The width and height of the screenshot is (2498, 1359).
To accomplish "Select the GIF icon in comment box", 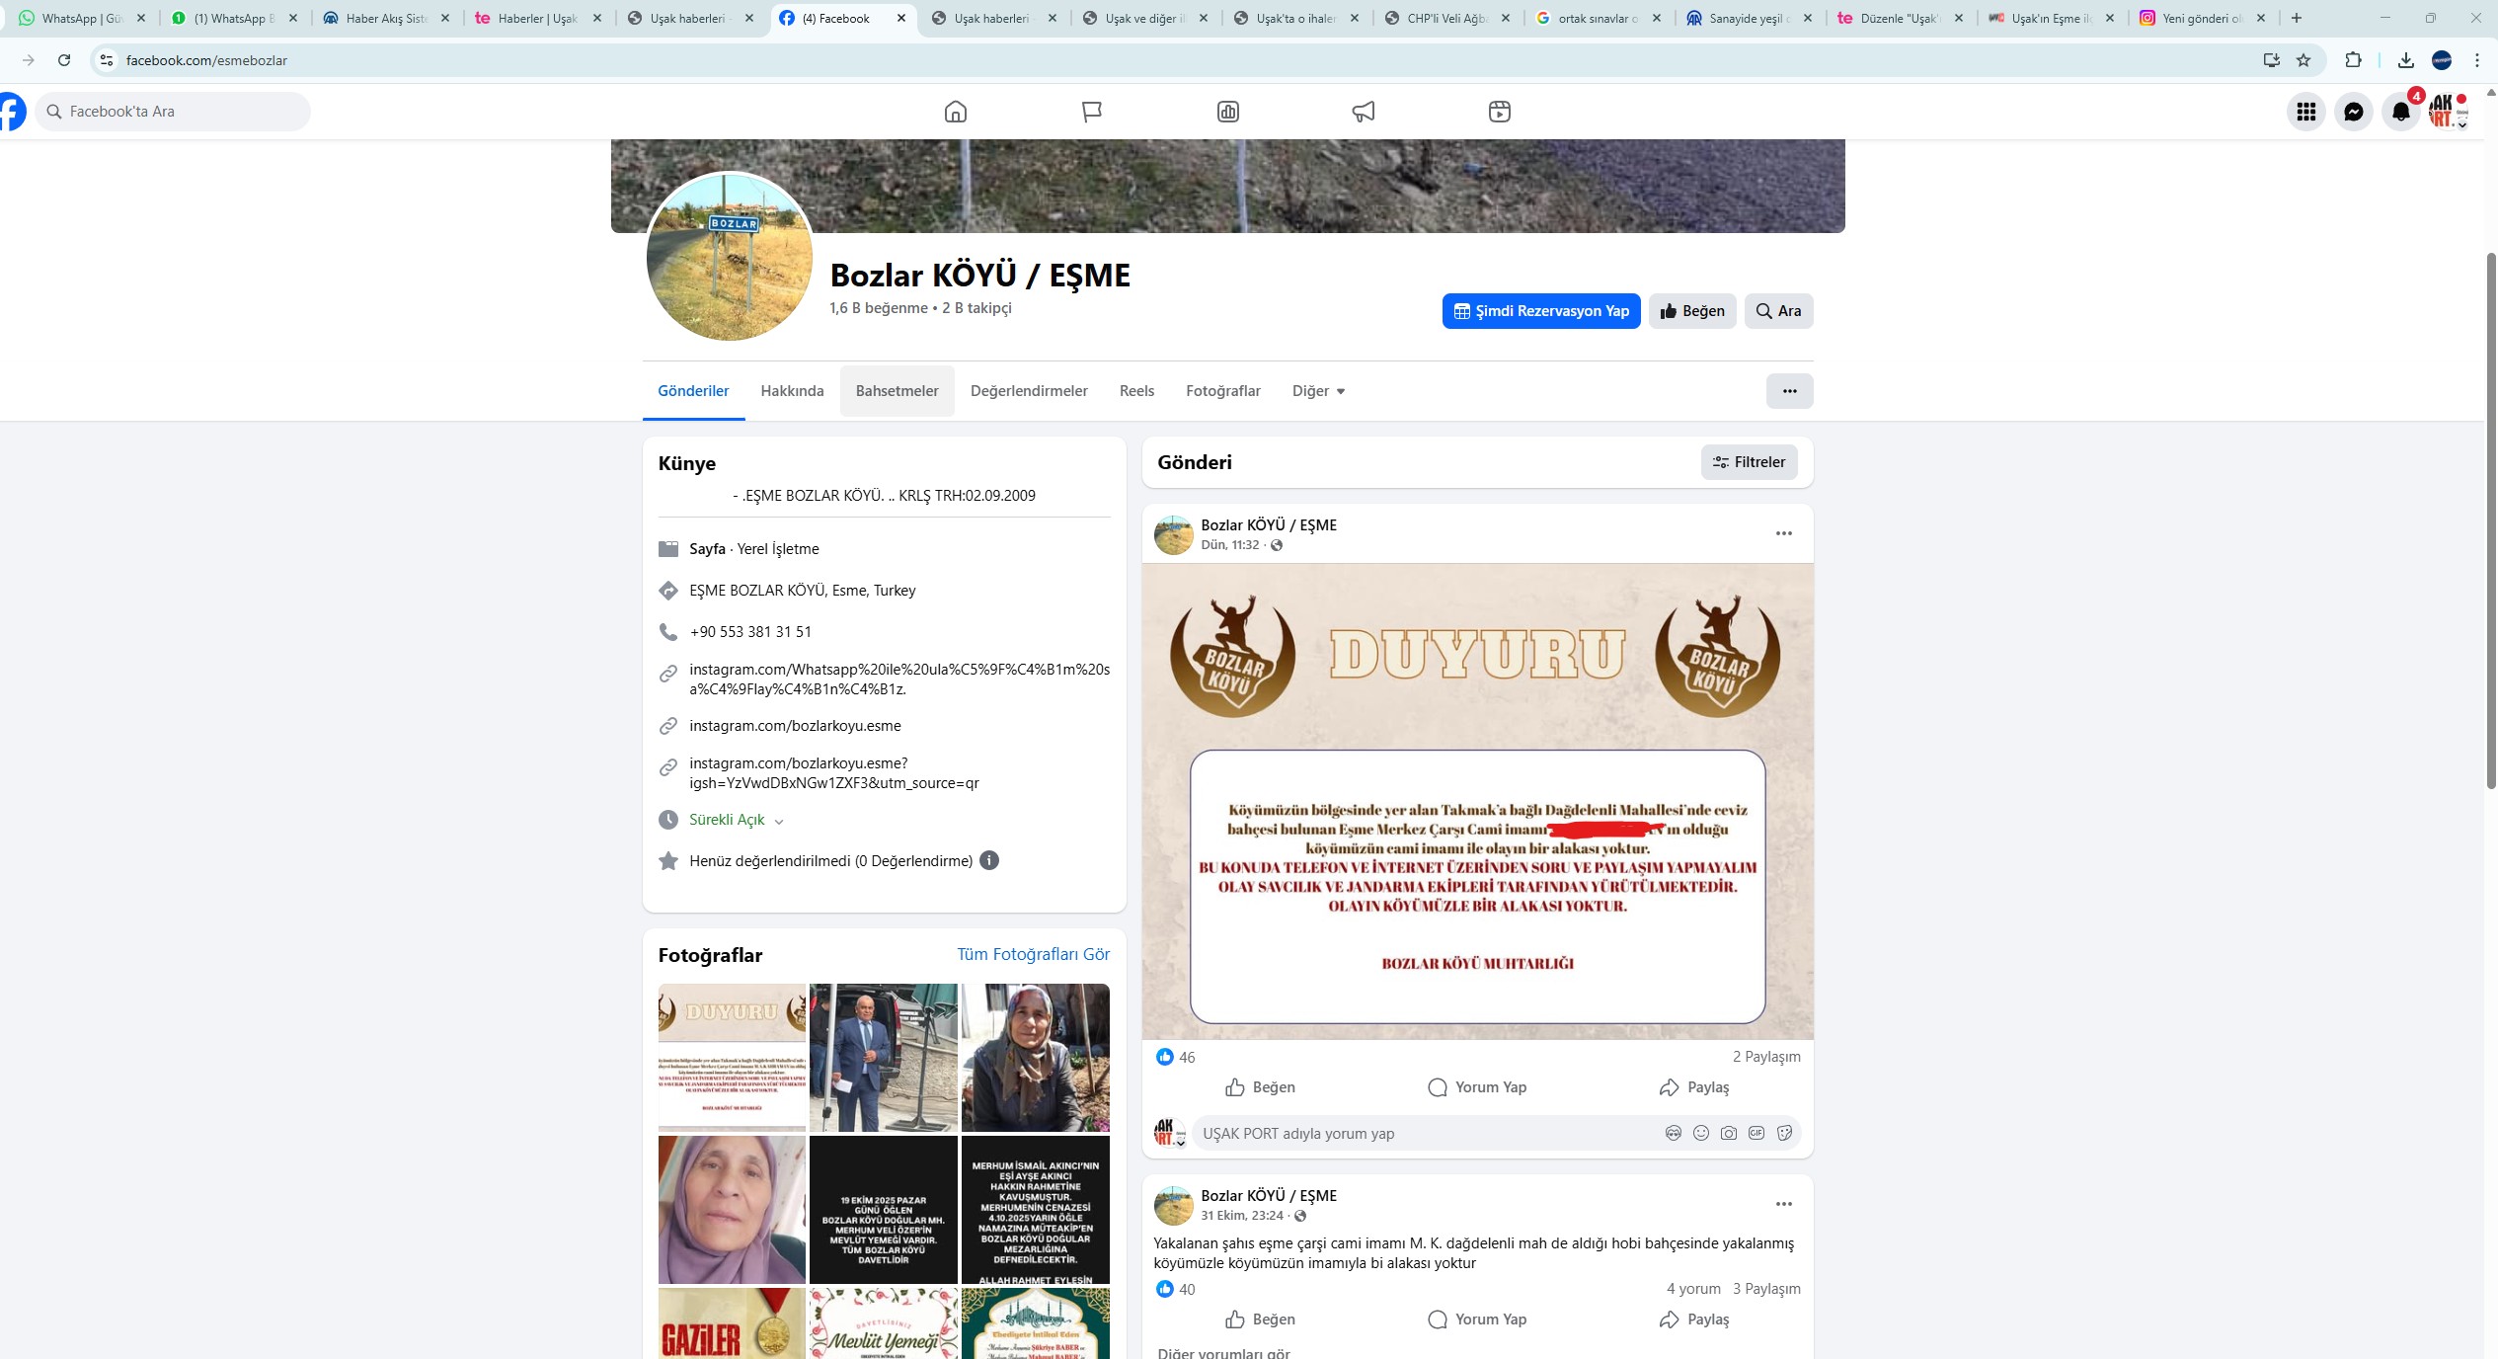I will coord(1756,1133).
